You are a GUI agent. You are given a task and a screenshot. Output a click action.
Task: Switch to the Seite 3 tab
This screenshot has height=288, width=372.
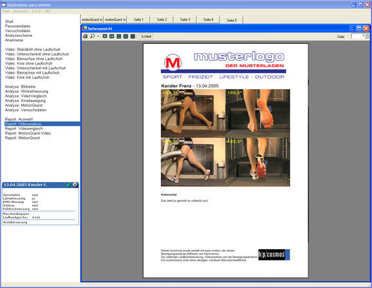pyautogui.click(x=185, y=19)
